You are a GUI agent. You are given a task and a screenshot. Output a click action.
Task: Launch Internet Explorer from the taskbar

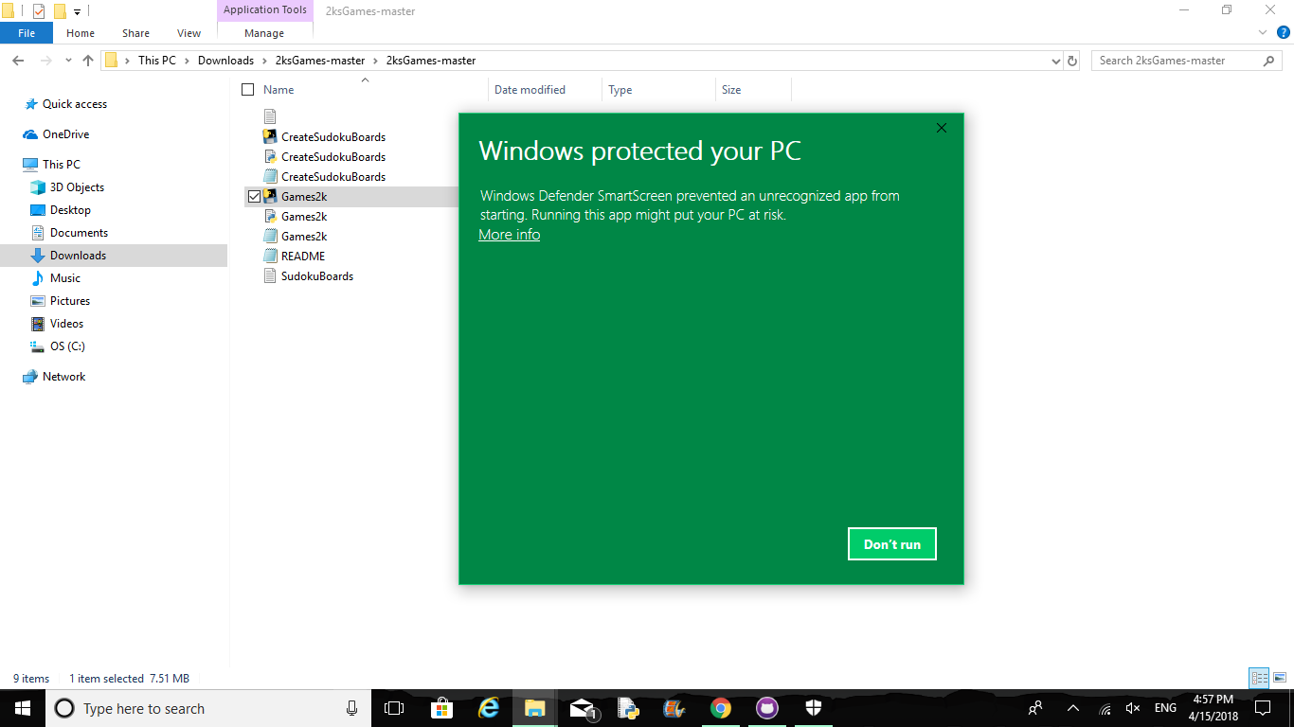click(x=488, y=707)
